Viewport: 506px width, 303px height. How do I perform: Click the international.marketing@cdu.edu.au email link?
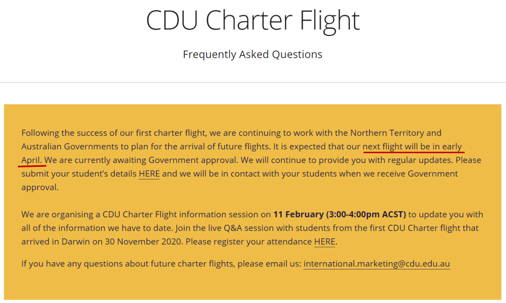coord(377,264)
